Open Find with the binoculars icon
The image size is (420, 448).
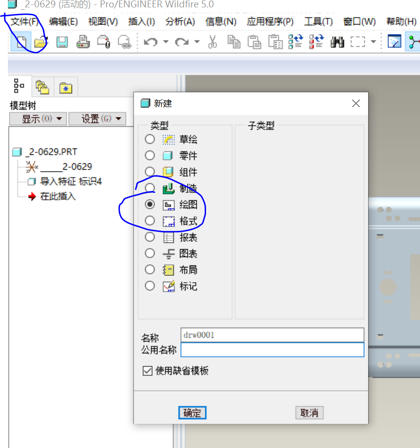337,42
